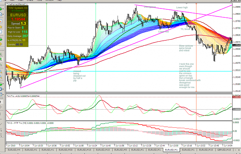
Task: Expand the New Chart dropdown arrow
Action: click(3, 9)
